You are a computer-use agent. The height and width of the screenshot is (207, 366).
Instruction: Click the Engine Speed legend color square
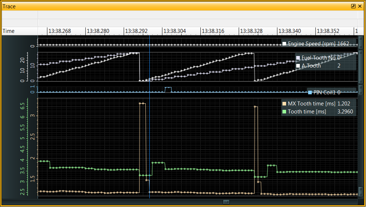pyautogui.click(x=284, y=44)
